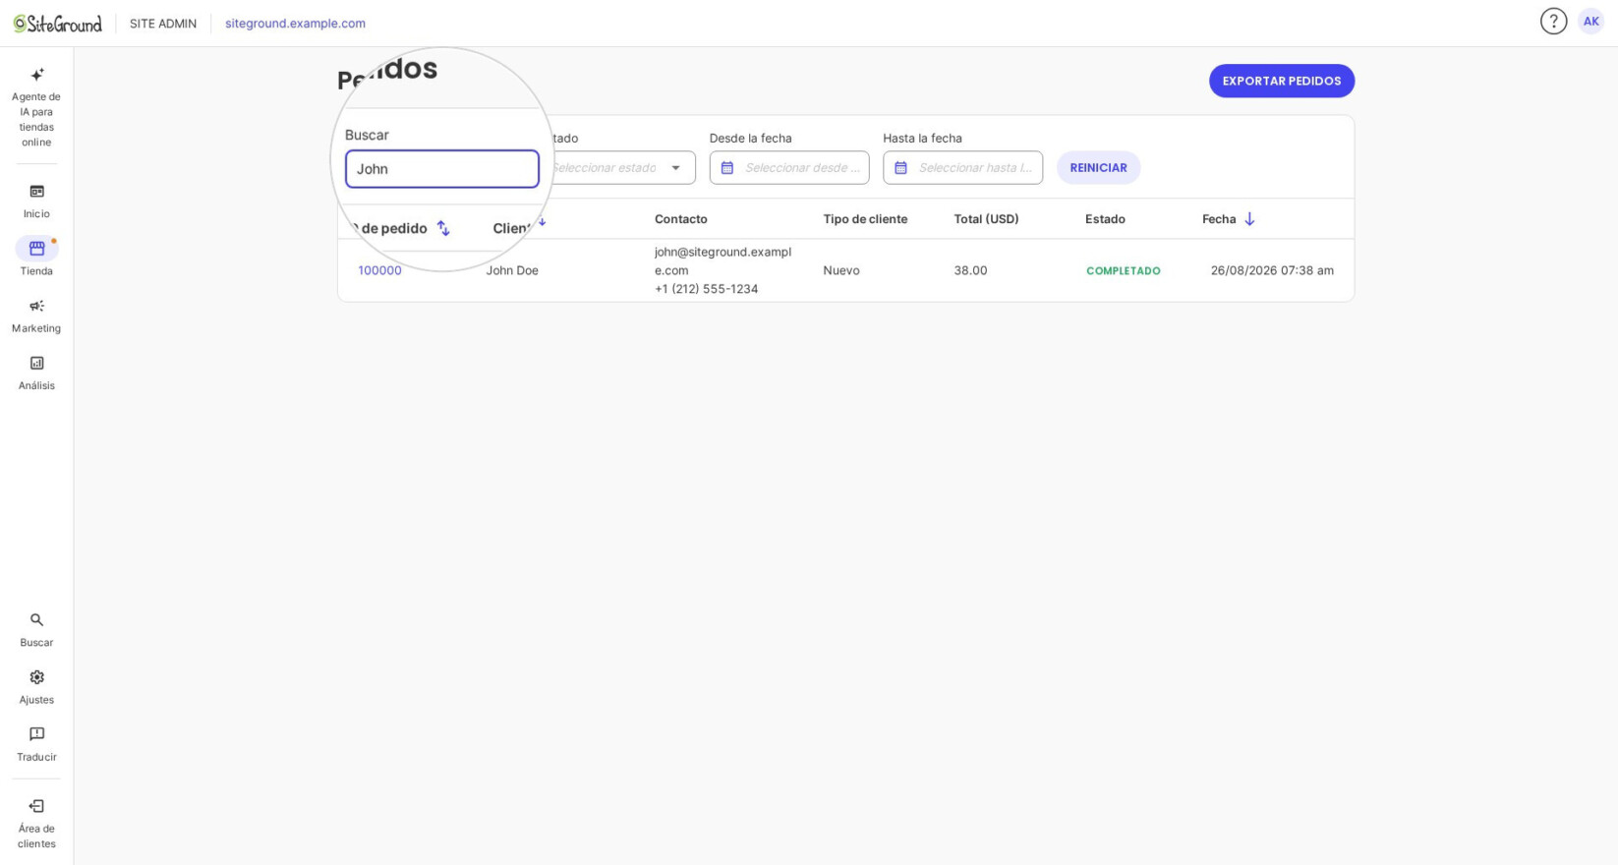Sort by order ID arrows icon
1618x865 pixels.
[x=443, y=228]
